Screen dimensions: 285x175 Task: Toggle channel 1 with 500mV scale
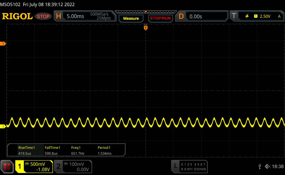tap(34, 166)
